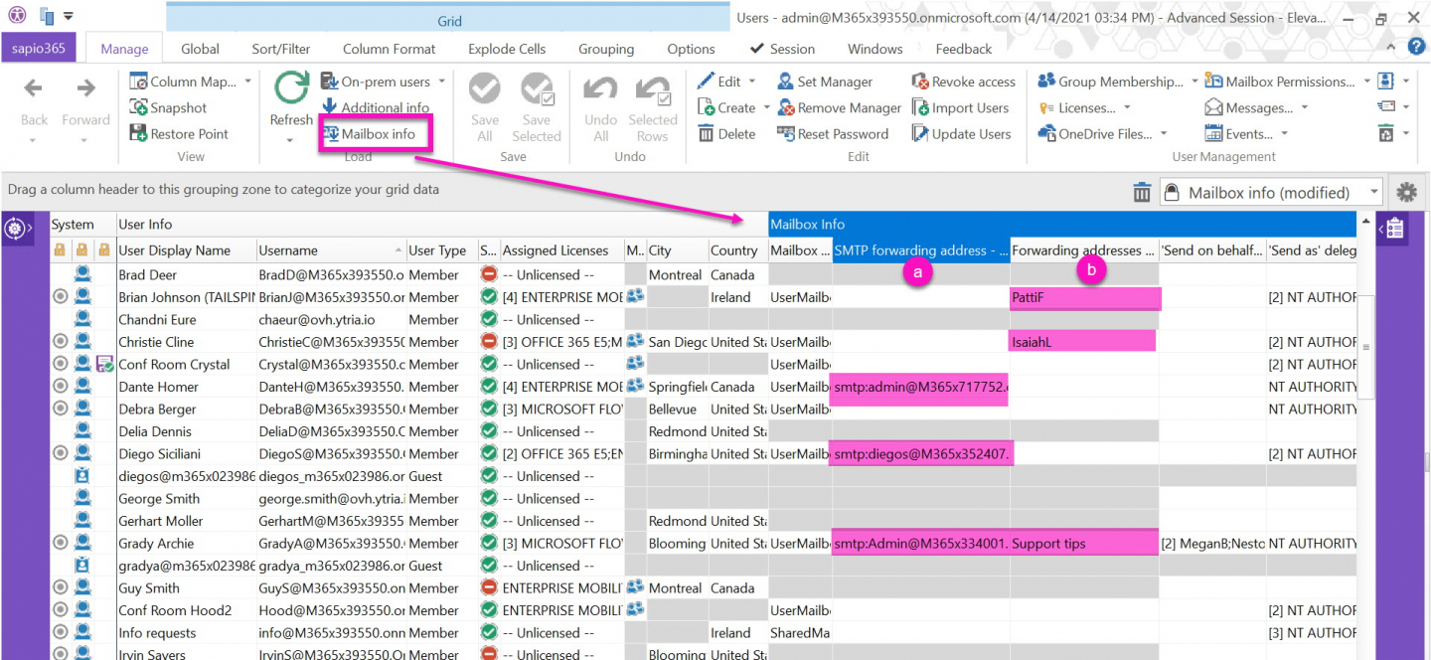Switch to the Sort/Filter ribbon tab
Screen dimensions: 1431x660
tap(281, 49)
